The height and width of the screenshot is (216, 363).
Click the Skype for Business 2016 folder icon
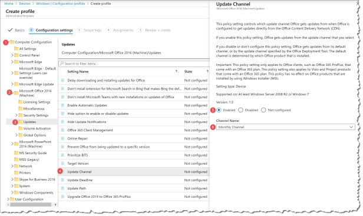click(16, 180)
